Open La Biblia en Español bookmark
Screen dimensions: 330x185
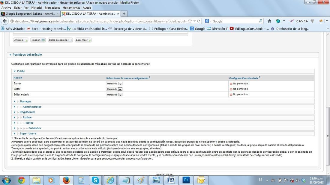tap(87, 29)
